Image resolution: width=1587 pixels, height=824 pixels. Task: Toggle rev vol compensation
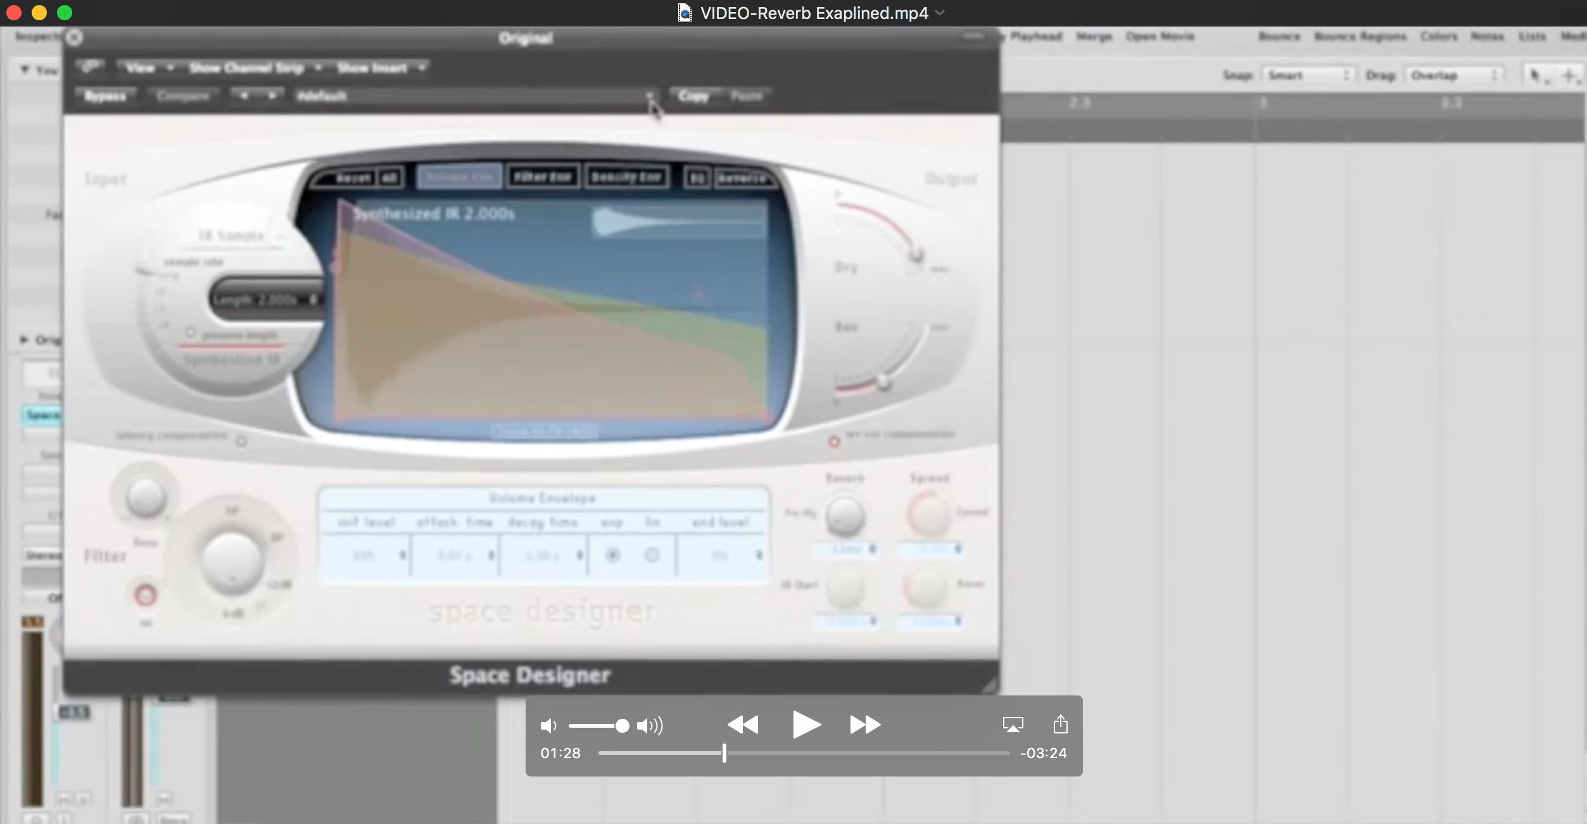coord(835,442)
